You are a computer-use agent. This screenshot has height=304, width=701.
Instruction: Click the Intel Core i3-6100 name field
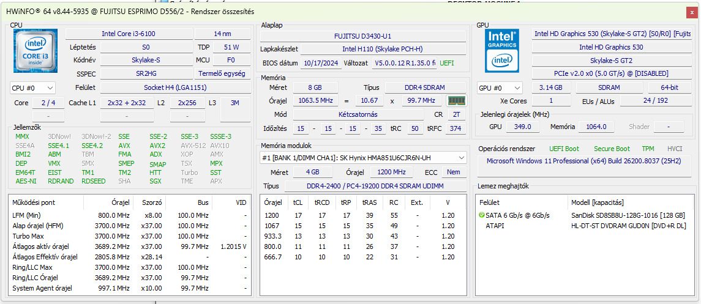click(x=129, y=34)
